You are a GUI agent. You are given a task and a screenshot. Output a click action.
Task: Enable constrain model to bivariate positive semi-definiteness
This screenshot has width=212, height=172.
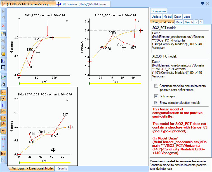[156, 86]
